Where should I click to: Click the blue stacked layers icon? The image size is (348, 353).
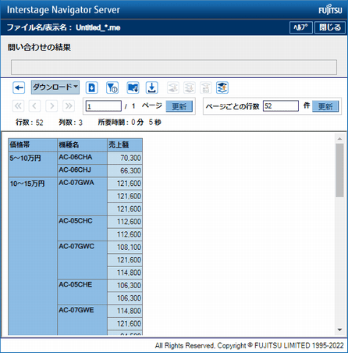[222, 87]
